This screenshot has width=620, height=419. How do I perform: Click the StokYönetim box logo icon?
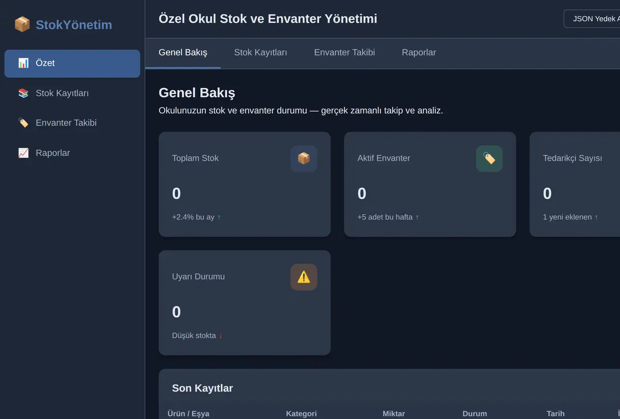pos(22,24)
